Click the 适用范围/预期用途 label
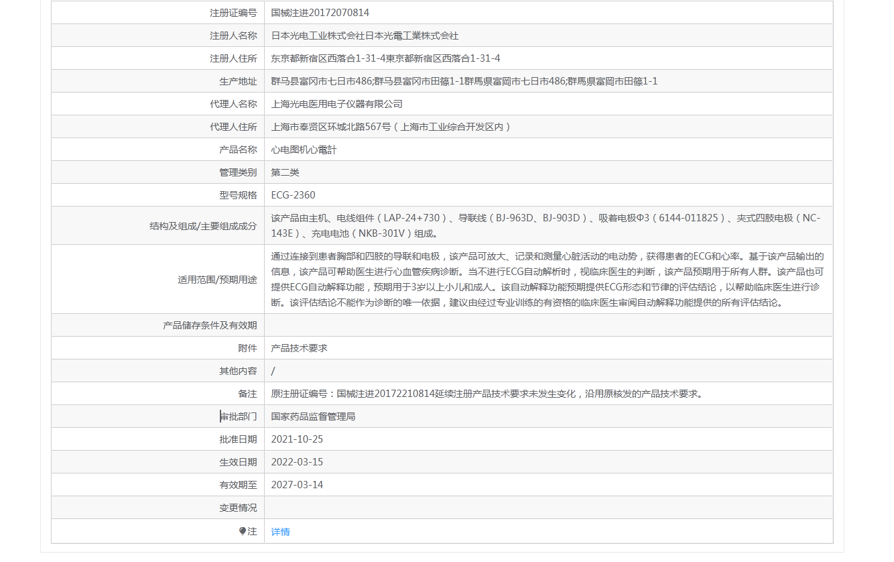The width and height of the screenshot is (894, 562). click(217, 280)
